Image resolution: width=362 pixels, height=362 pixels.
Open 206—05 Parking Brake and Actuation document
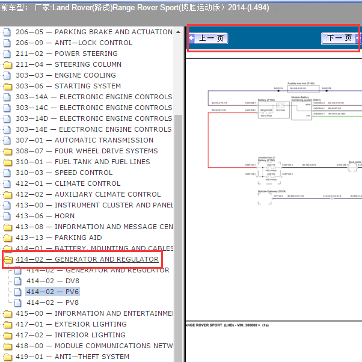pyautogui.click(x=94, y=32)
